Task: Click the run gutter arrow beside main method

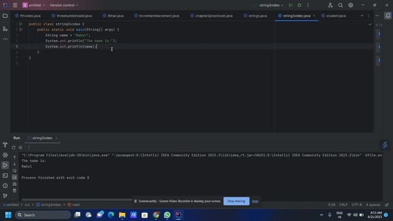Action: pos(21,29)
